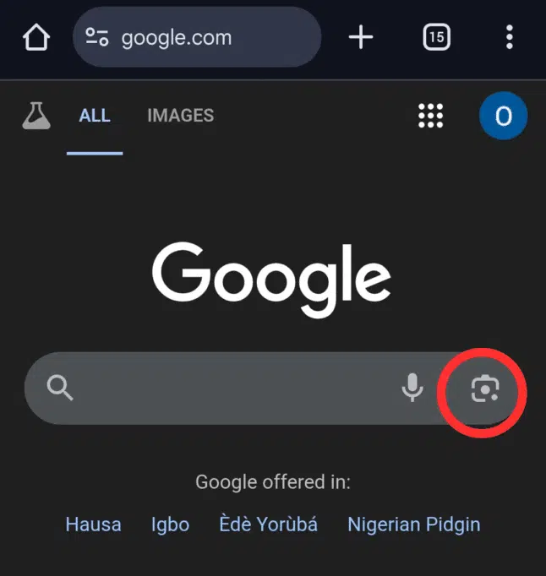Open a new tab with plus icon
The width and height of the screenshot is (546, 576).
(x=361, y=38)
